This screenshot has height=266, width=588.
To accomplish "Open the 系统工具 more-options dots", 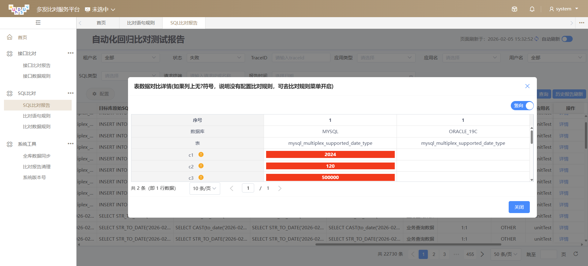I will click(x=70, y=144).
